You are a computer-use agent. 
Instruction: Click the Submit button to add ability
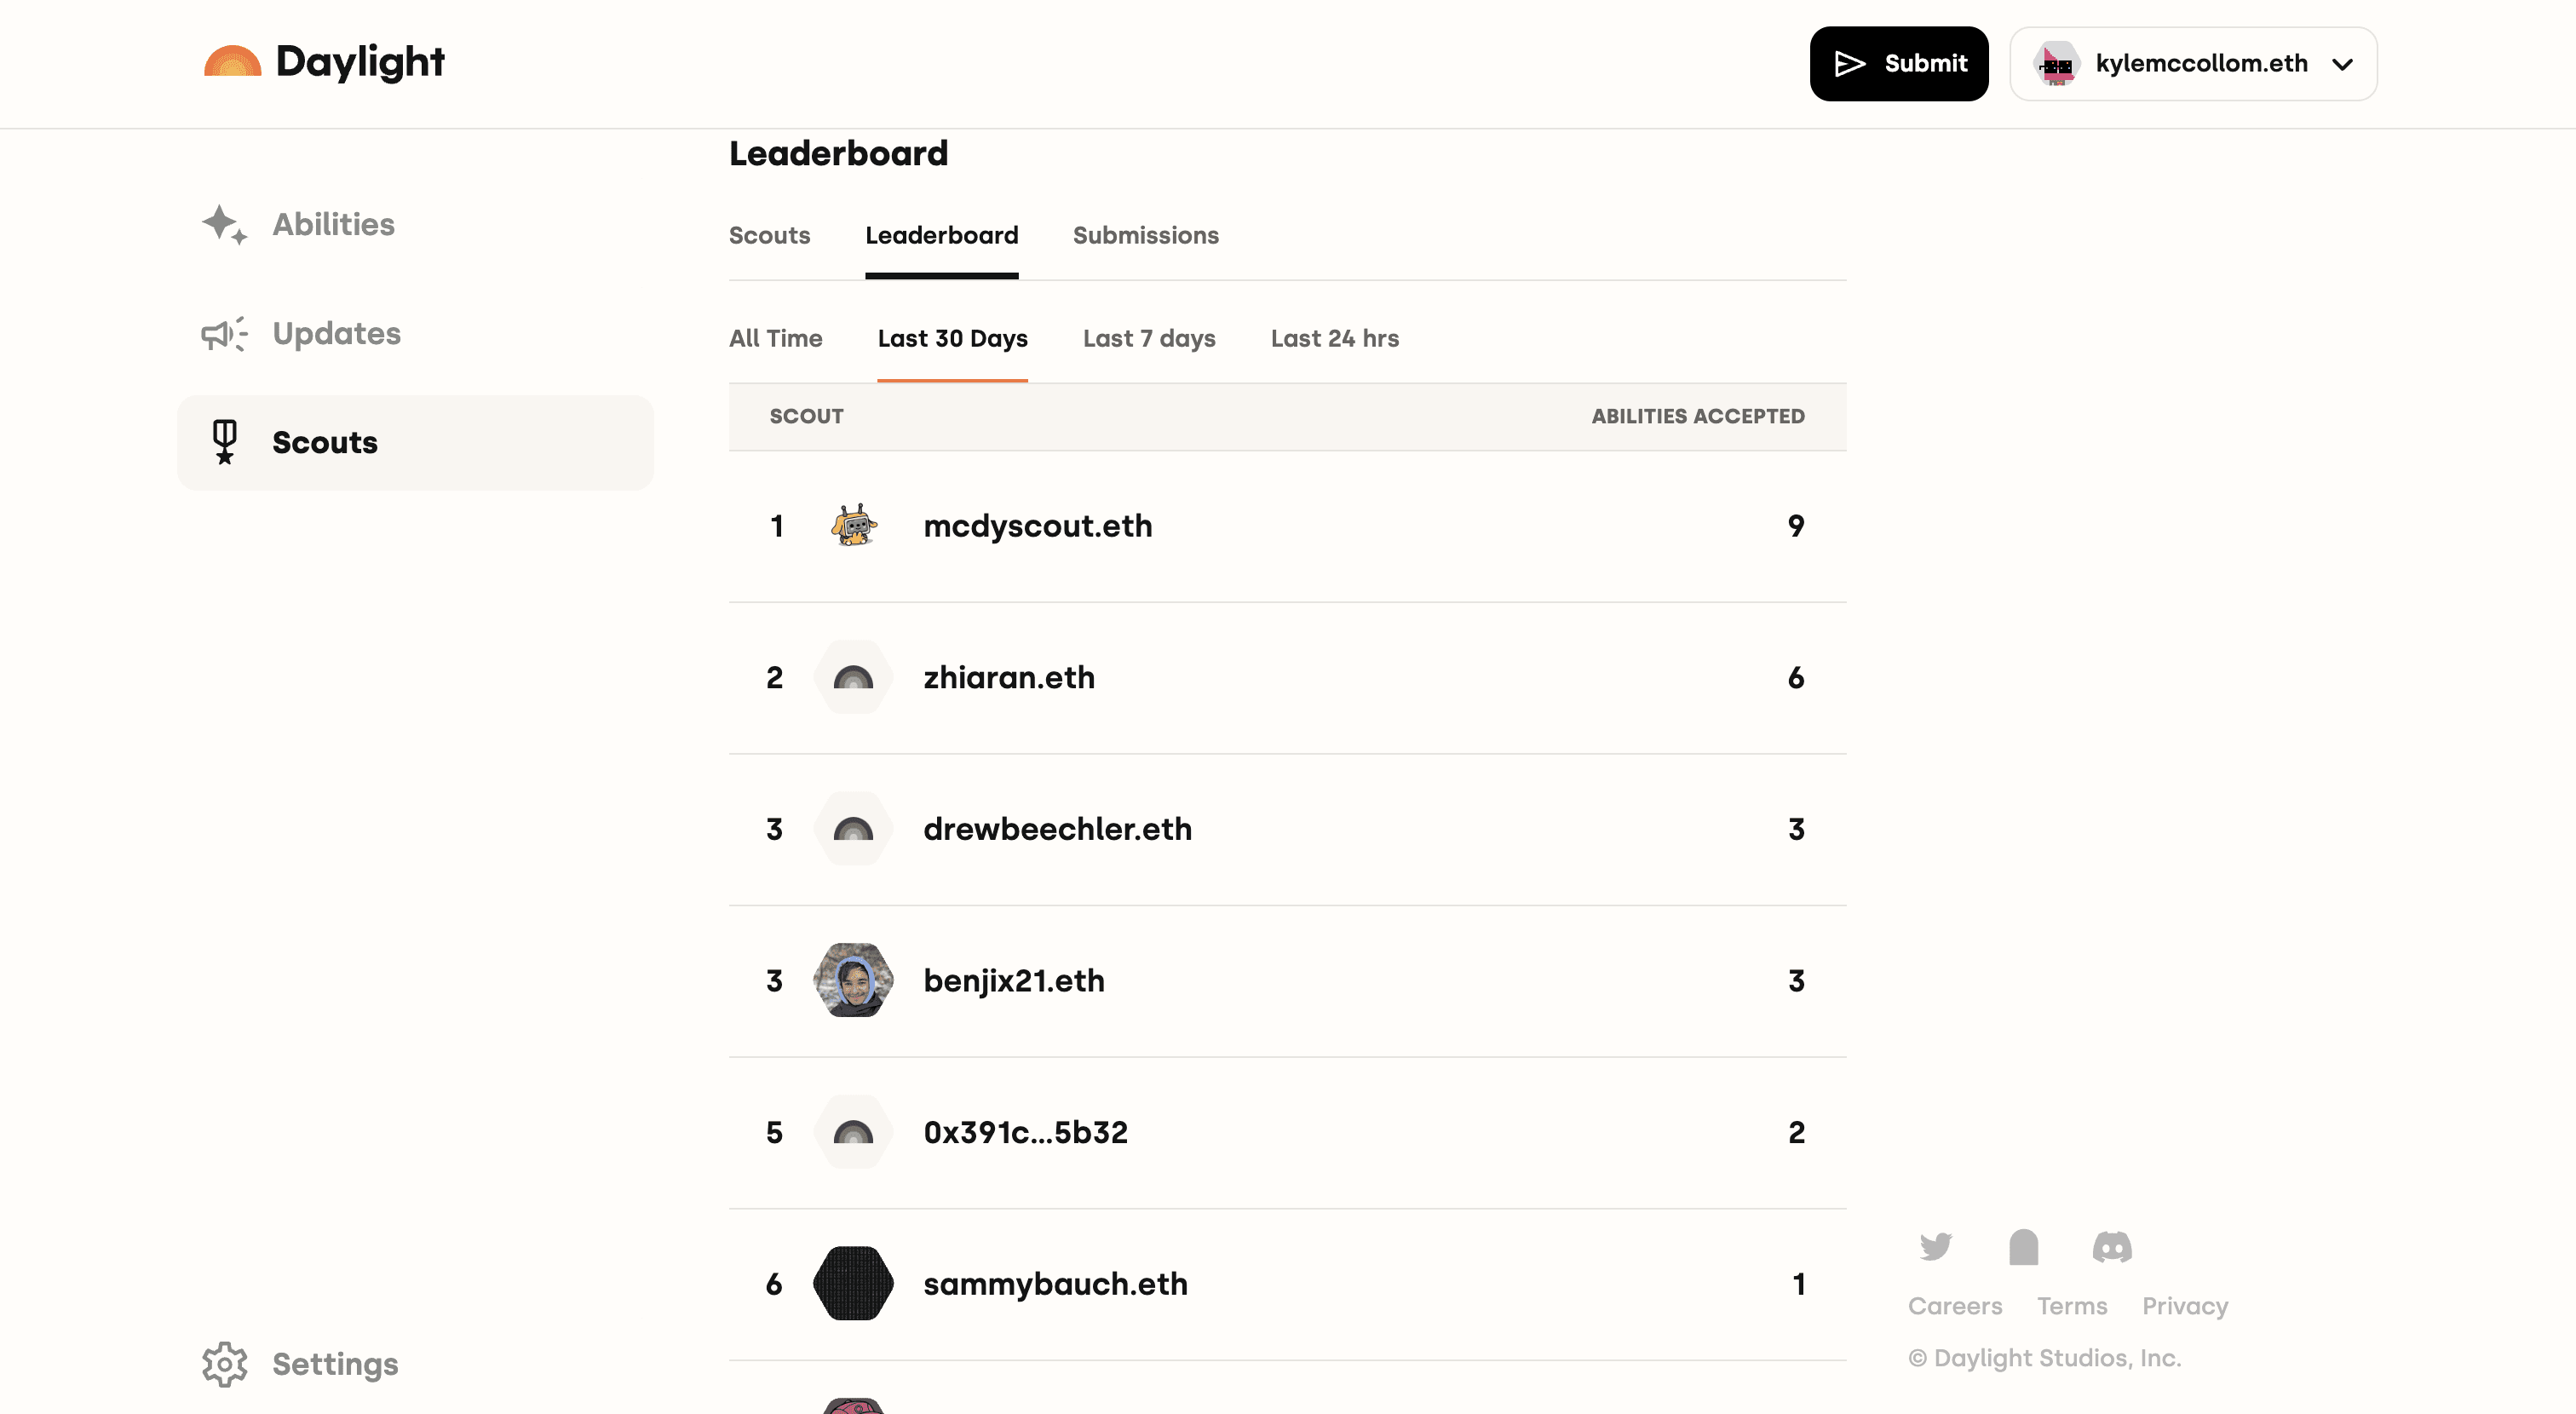(1900, 63)
